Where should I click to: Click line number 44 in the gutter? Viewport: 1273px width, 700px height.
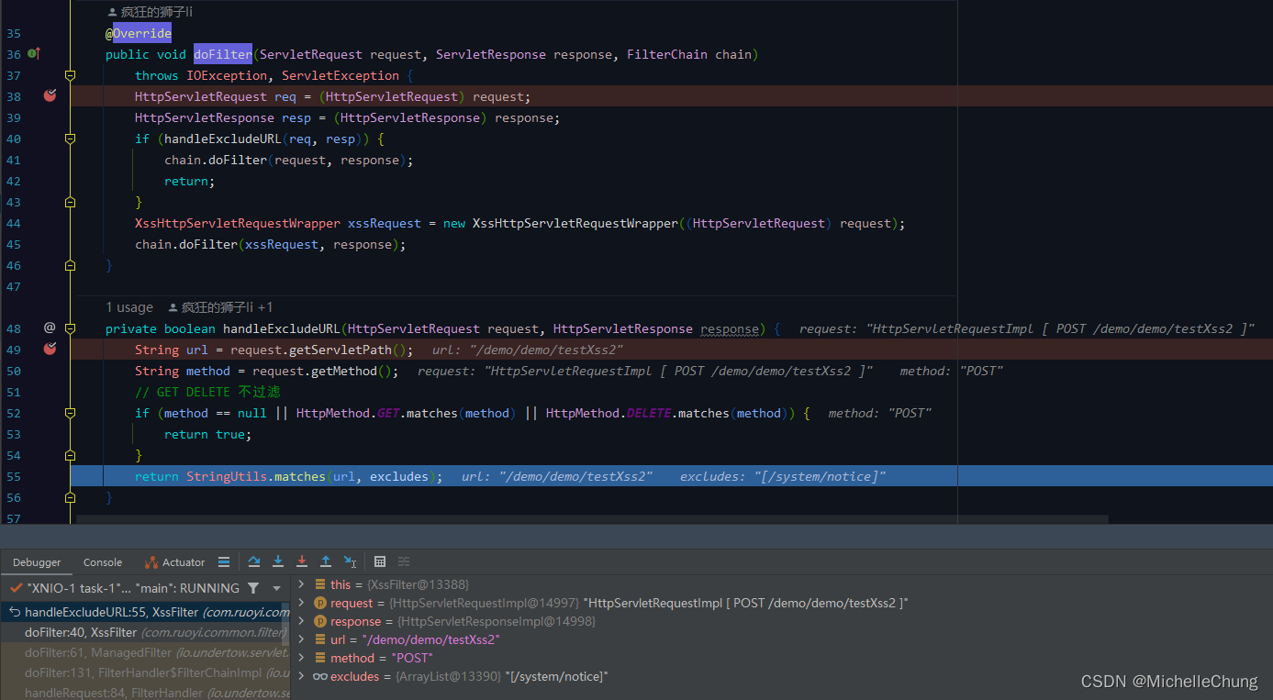[x=14, y=223]
